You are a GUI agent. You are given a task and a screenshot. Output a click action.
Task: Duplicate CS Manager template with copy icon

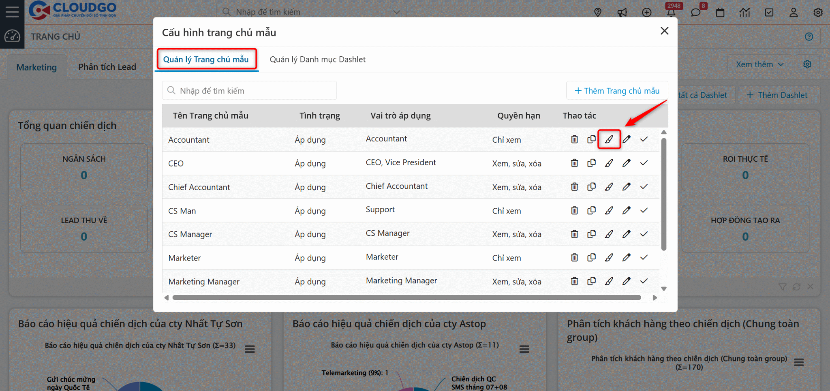tap(591, 234)
